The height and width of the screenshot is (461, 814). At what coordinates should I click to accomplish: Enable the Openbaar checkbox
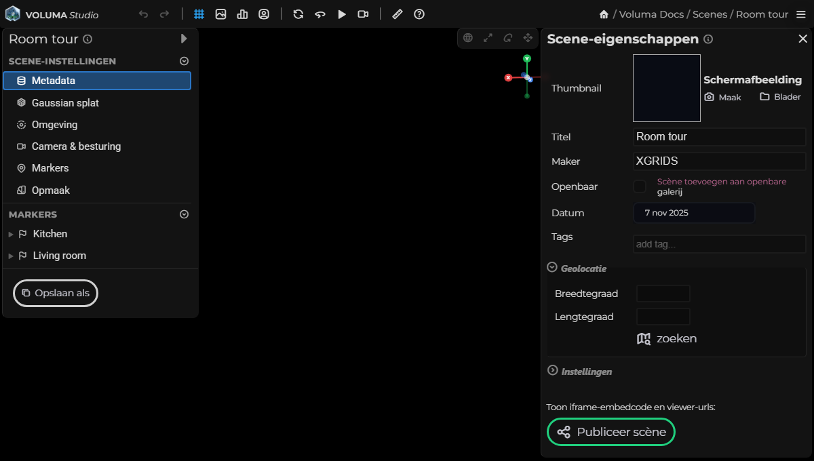[x=639, y=186]
